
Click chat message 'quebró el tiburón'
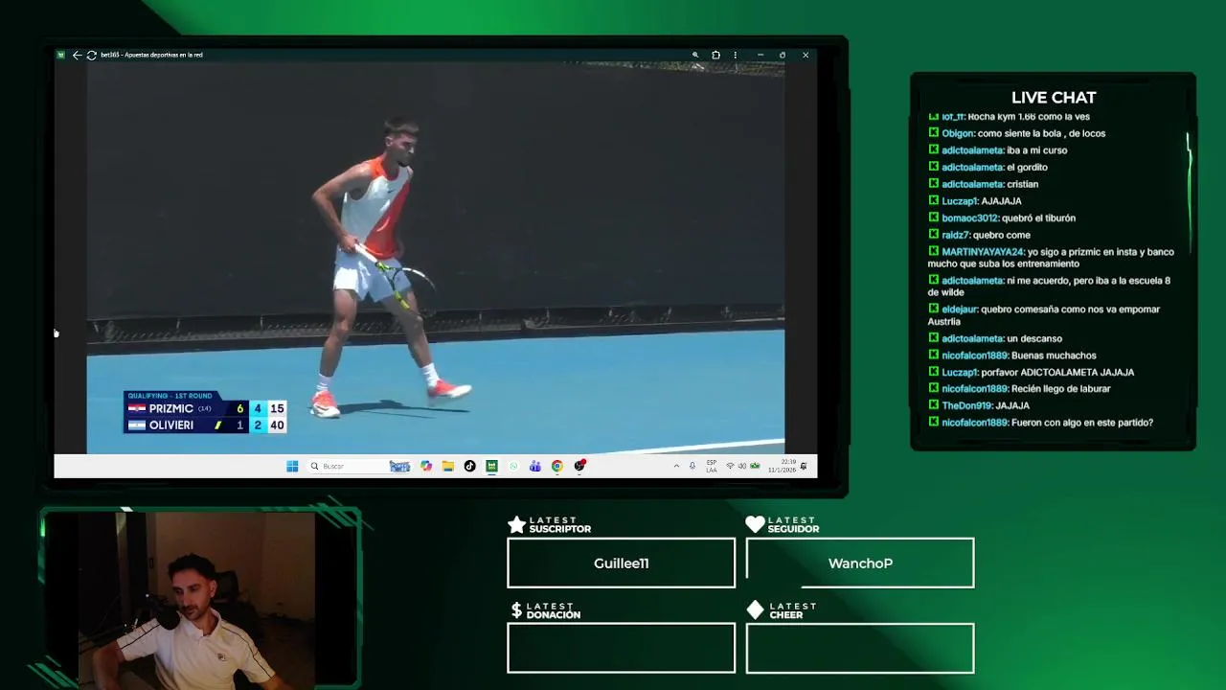[1038, 218]
